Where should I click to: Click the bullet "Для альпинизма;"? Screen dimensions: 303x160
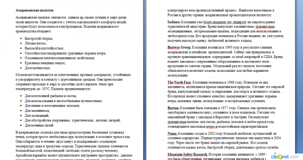37,110
